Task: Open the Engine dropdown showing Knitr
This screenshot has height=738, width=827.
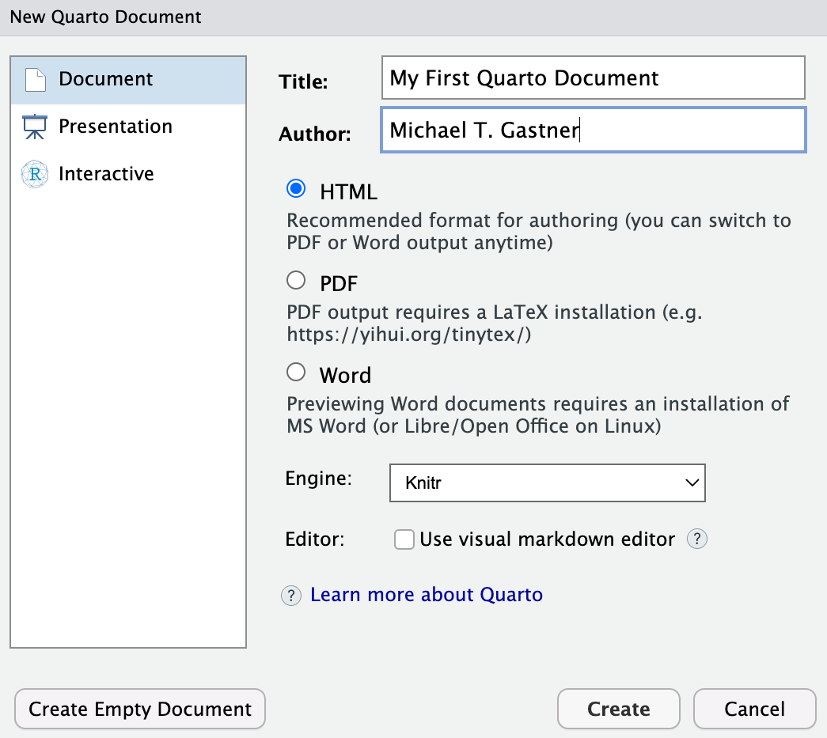Action: point(548,483)
